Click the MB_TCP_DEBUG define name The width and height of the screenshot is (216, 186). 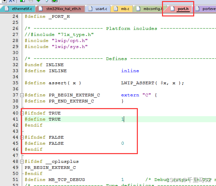coord(67,180)
